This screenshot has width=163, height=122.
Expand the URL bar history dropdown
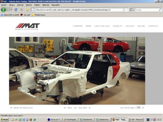pos(127,10)
